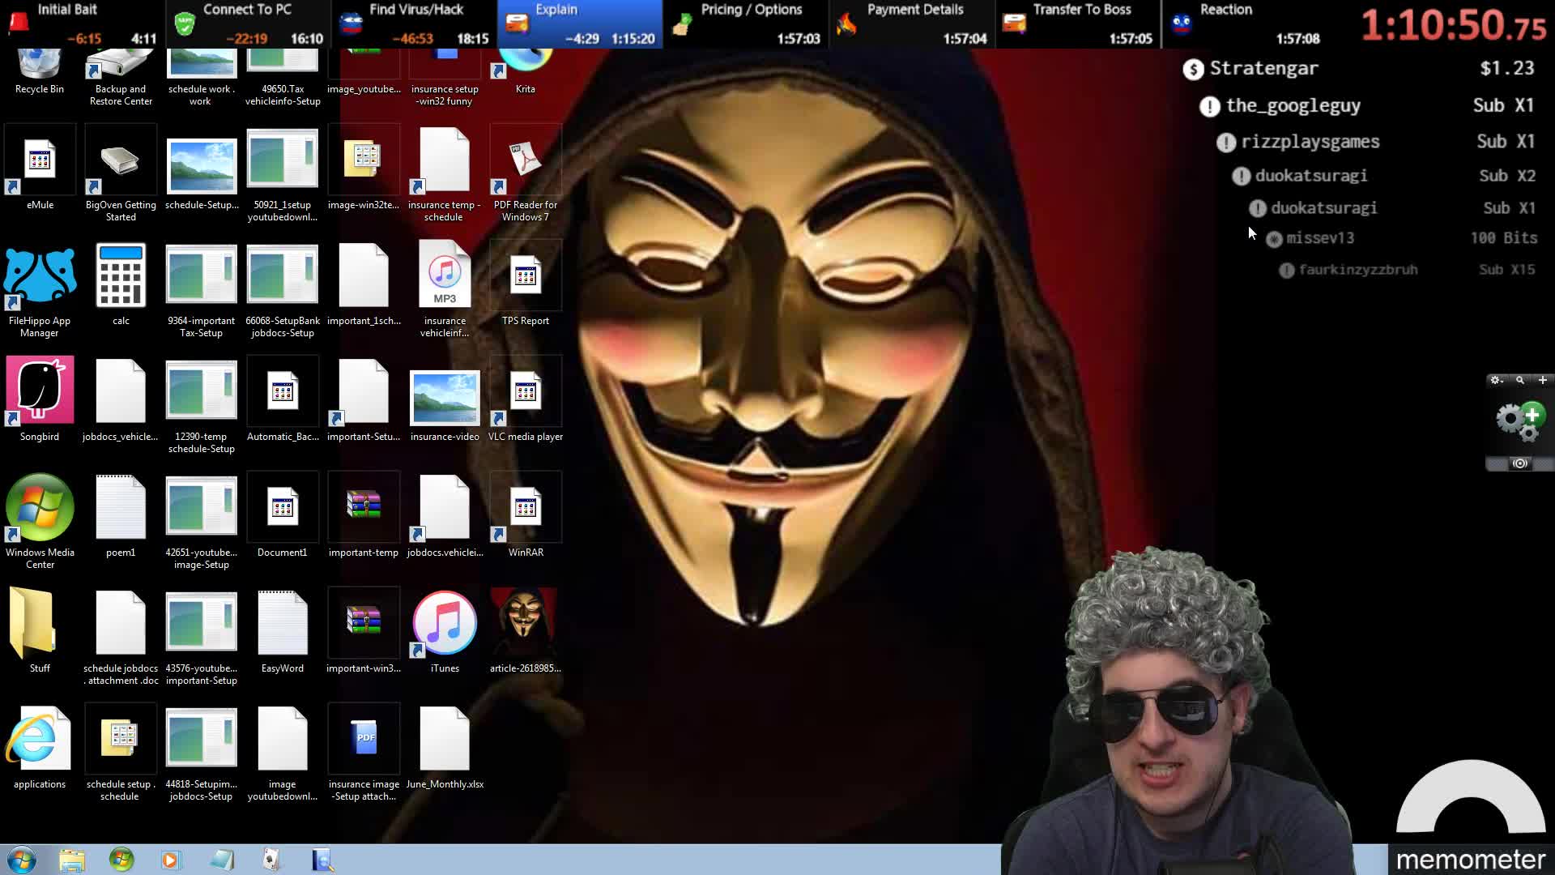1555x875 pixels.
Task: Select the Pricing / Options split
Action: (x=746, y=24)
